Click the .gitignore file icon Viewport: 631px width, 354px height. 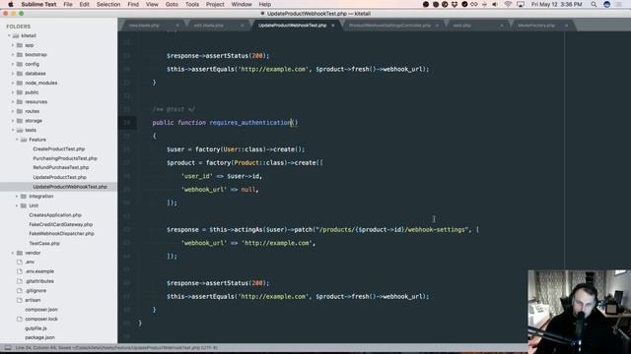pyautogui.click(x=20, y=291)
